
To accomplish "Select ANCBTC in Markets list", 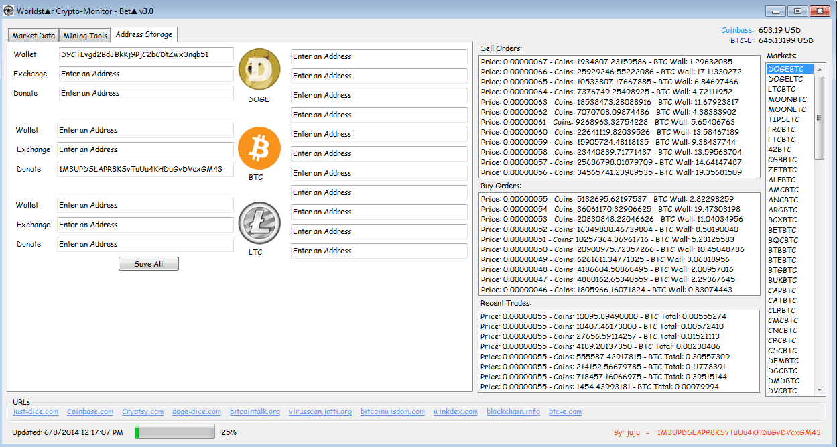I will point(790,200).
